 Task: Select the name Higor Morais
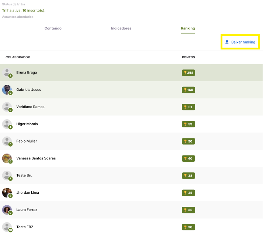[x=27, y=124]
